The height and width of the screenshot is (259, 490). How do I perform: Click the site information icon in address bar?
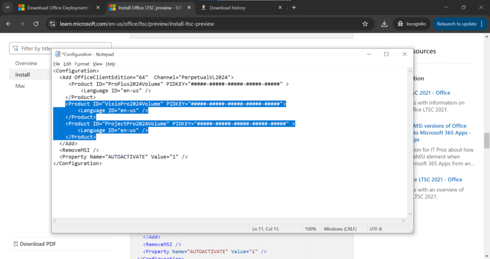(x=52, y=24)
